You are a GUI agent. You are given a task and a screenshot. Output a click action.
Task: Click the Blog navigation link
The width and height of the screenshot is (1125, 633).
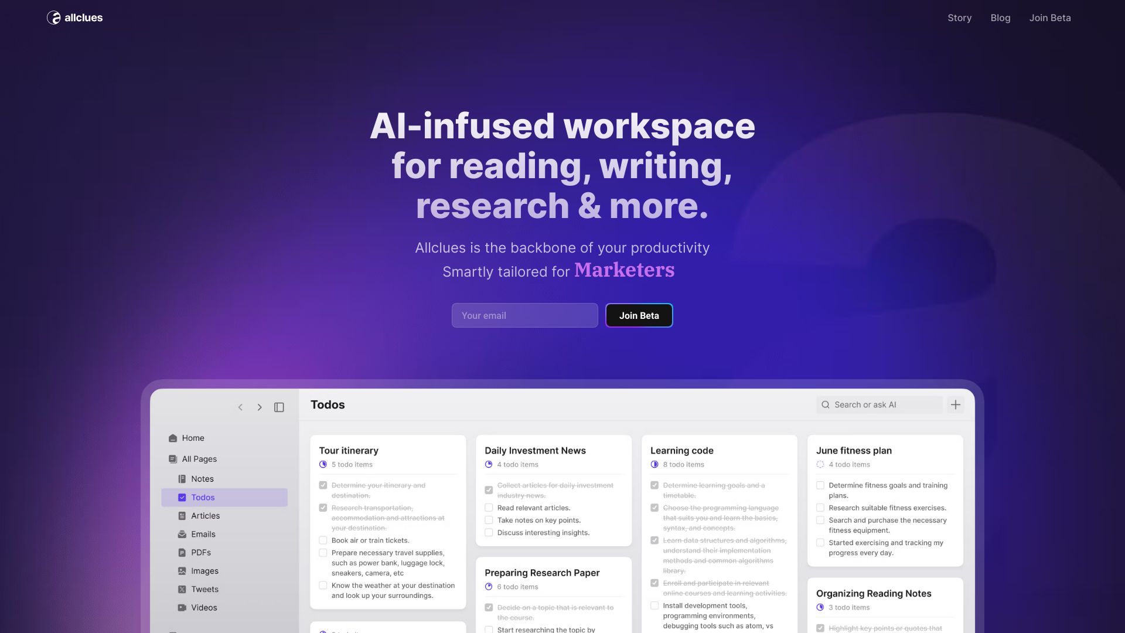(x=1001, y=17)
